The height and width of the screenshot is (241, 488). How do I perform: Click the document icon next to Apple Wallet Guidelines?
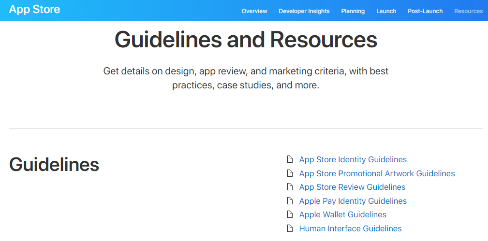click(290, 214)
